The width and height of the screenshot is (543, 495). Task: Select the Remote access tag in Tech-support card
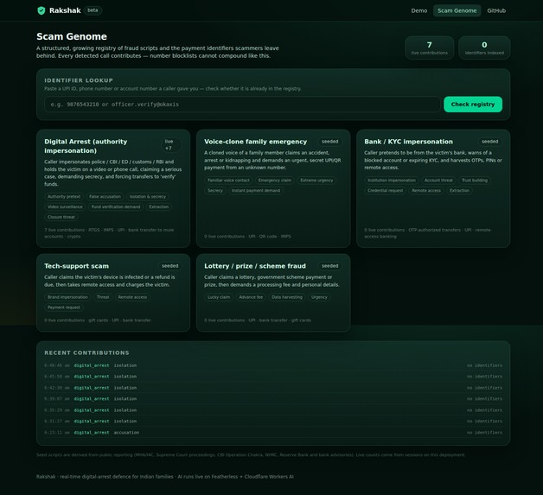coord(132,297)
